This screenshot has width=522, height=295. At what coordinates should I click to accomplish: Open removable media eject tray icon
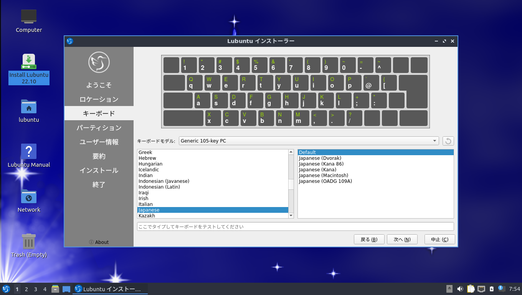pyautogui.click(x=449, y=289)
